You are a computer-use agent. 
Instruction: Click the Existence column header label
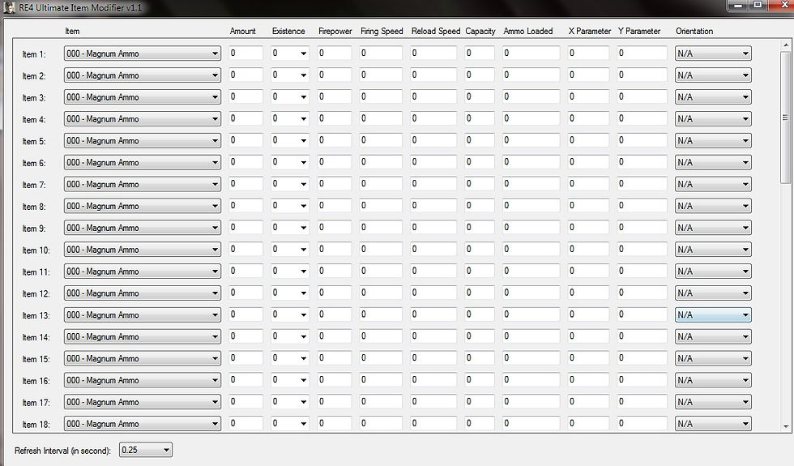[288, 31]
